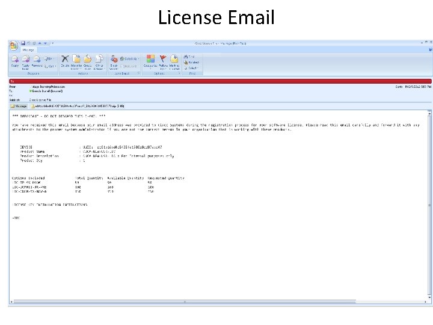Viewport: 433px width, 325px height.
Task: Select the UUID device line
Action: (91, 147)
